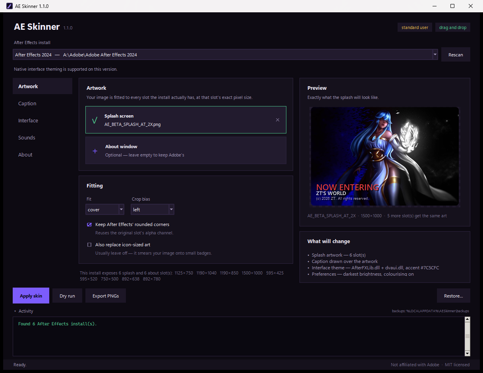This screenshot has width=483, height=373.
Task: Click the Activity log scrollbar thumb
Action: coord(467,336)
